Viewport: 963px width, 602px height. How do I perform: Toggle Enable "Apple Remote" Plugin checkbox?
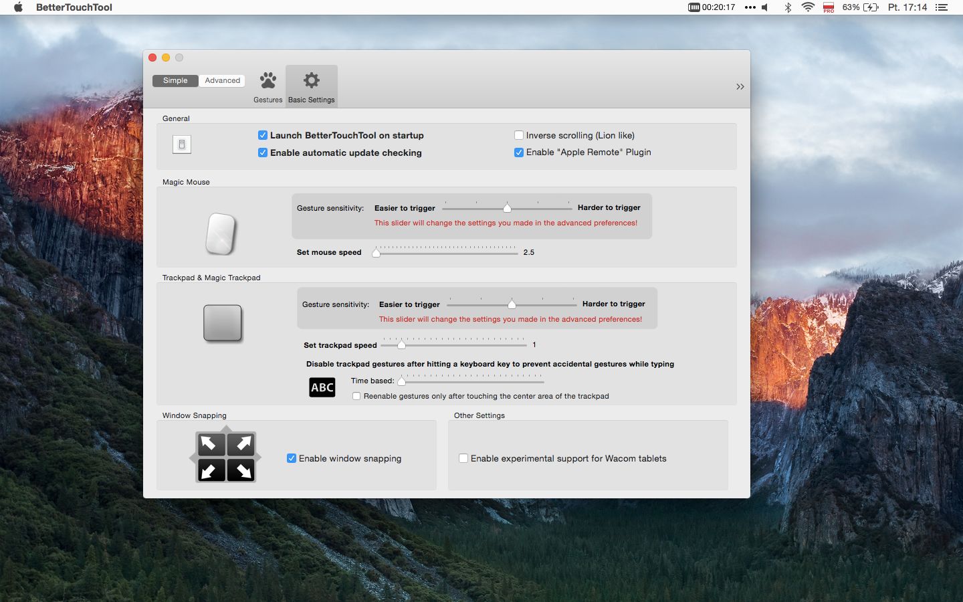click(x=519, y=152)
